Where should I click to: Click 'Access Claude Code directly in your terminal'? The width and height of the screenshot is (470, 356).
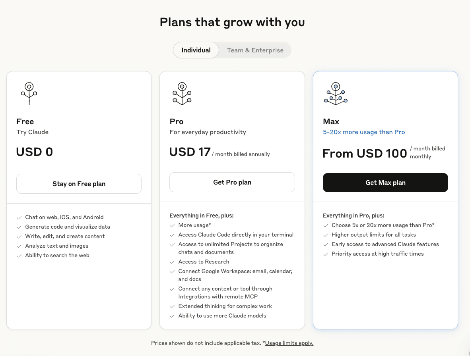point(236,235)
